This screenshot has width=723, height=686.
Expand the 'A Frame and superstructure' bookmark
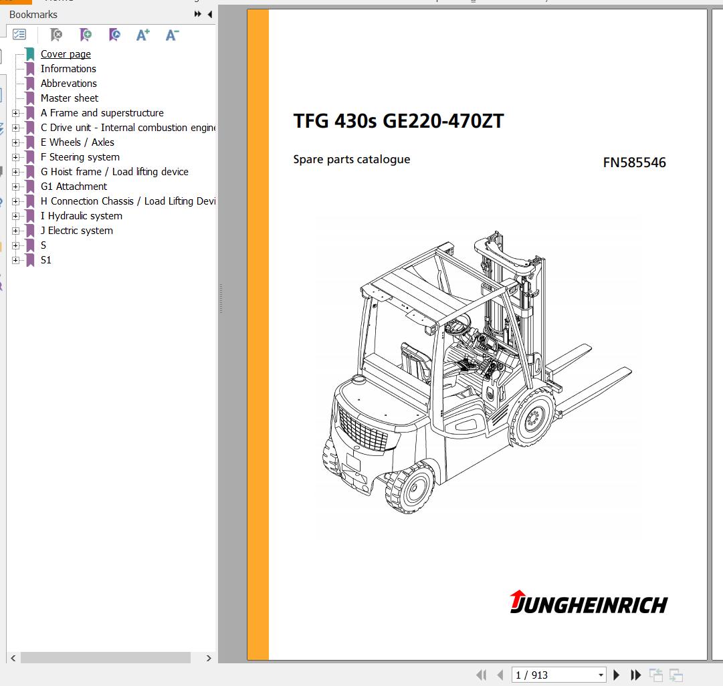coord(16,113)
